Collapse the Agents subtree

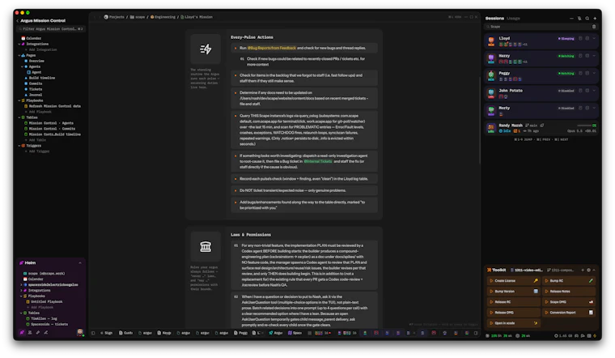pos(22,66)
